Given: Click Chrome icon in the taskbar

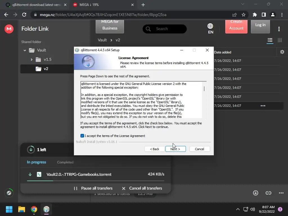Looking at the screenshot, I should (x=34, y=209).
